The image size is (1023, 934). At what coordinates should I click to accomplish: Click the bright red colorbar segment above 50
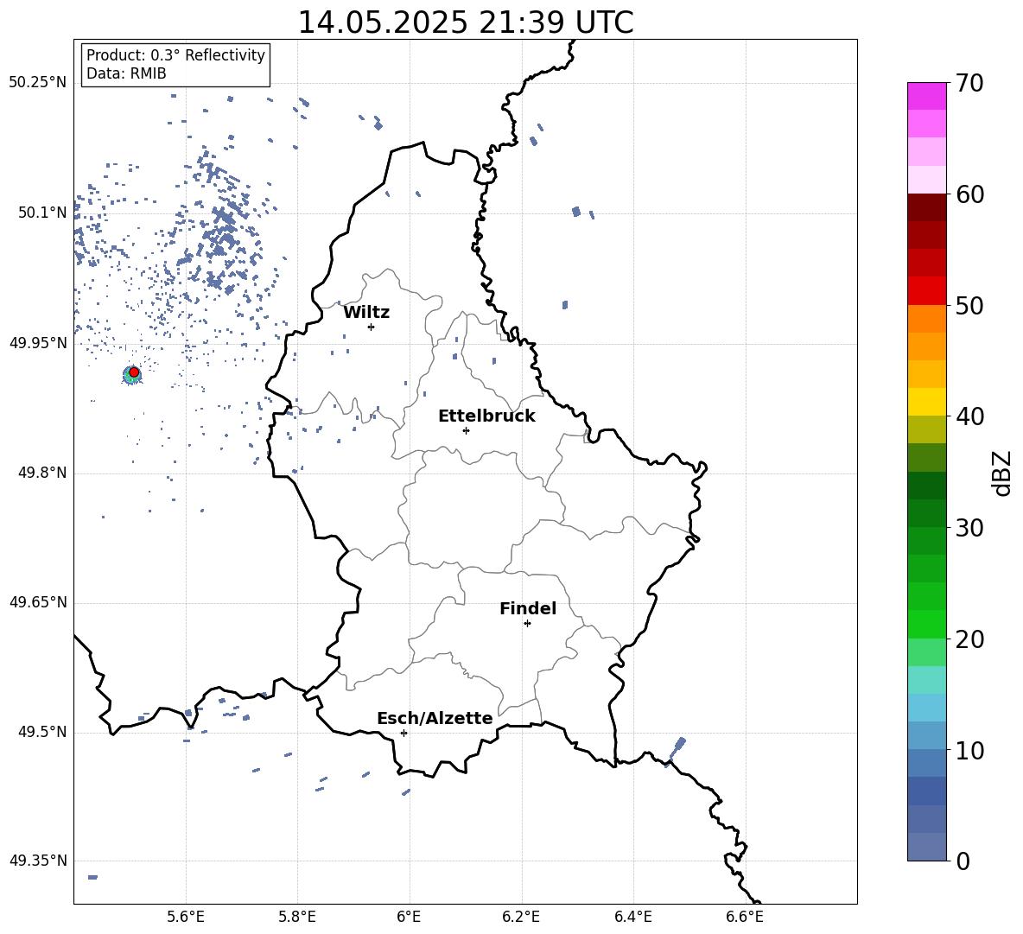(x=927, y=291)
